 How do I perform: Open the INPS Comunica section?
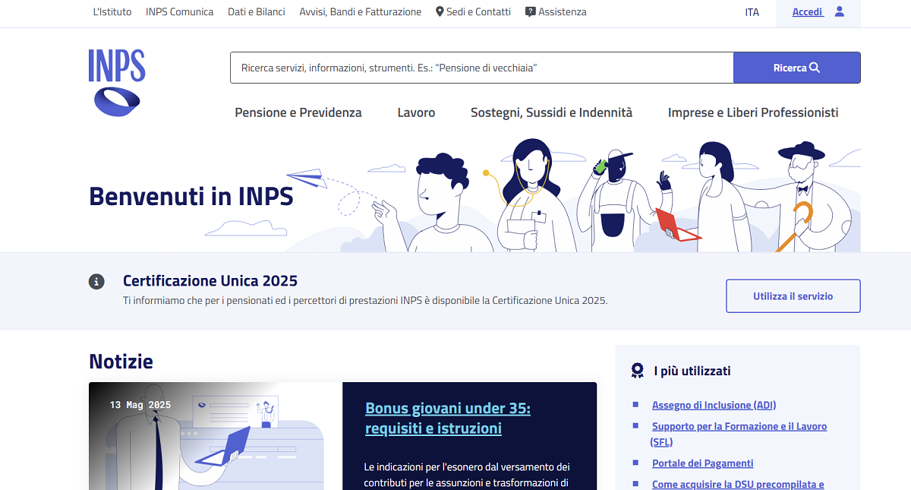pos(179,11)
